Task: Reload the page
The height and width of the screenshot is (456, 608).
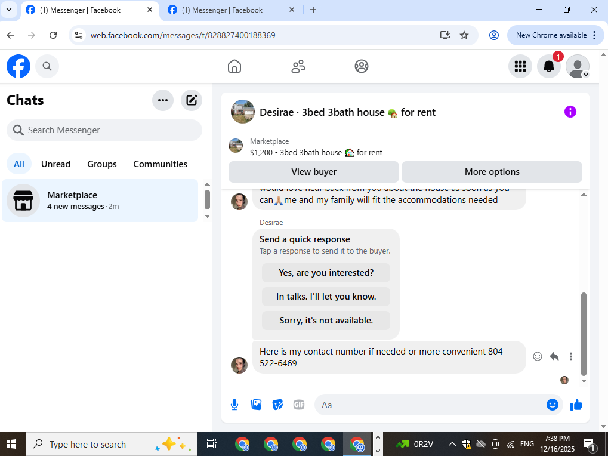Action: 53,35
